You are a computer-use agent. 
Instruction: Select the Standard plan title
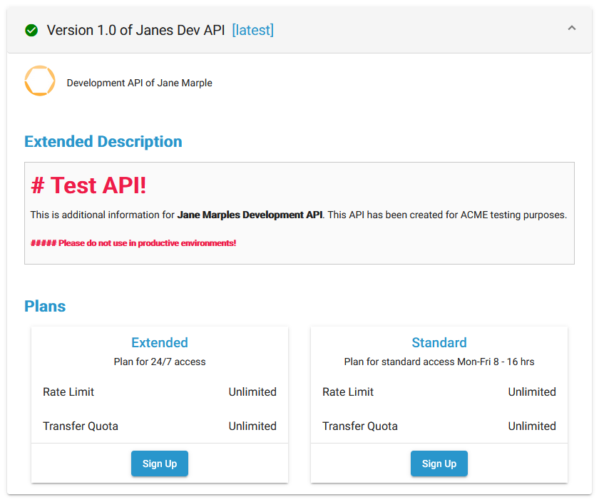pyautogui.click(x=439, y=343)
